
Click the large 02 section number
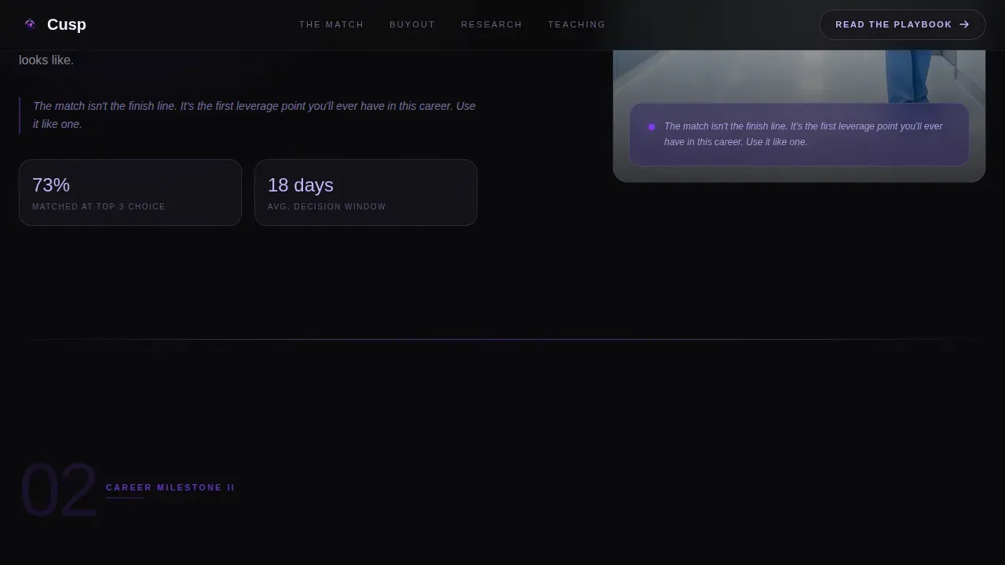pos(58,491)
